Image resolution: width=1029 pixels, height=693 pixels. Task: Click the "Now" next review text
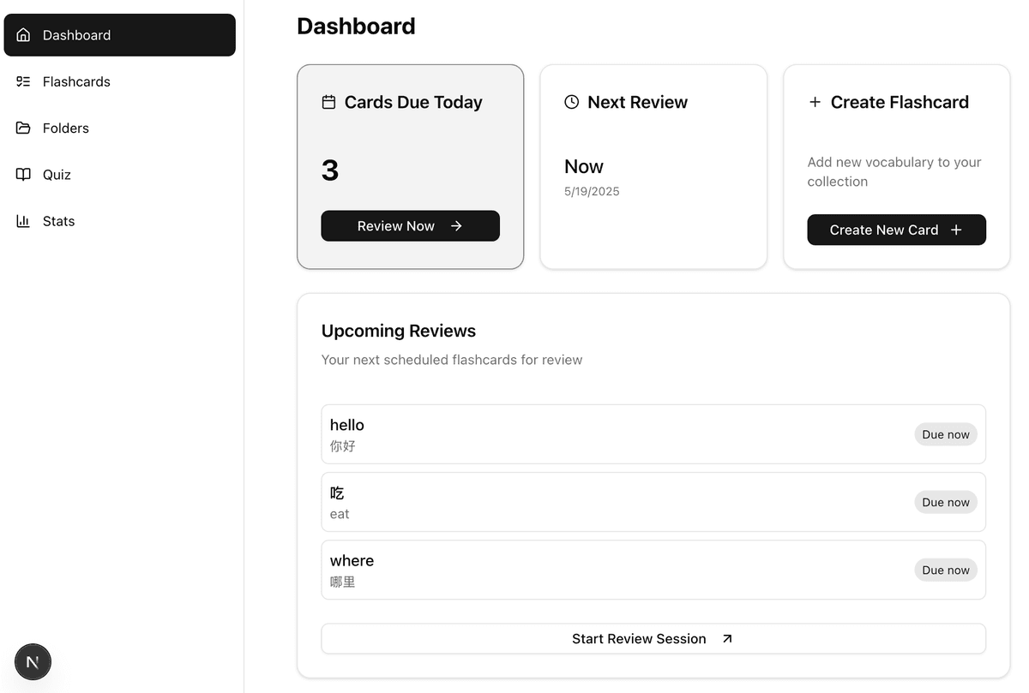[584, 166]
